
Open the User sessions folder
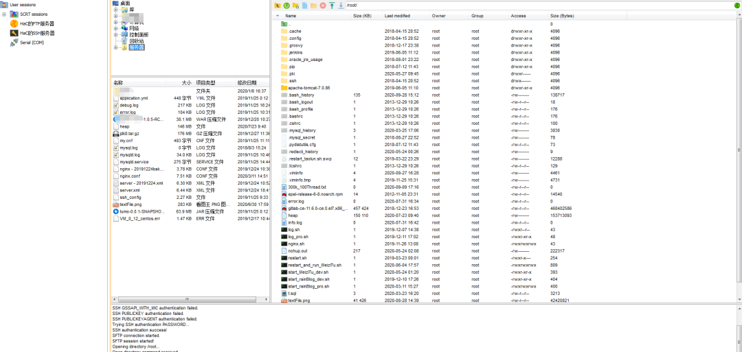[x=19, y=5]
